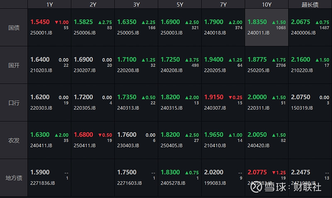This screenshot has width=332, height=198.
Task: Choose the 国开 row label
Action: [x=14, y=65]
